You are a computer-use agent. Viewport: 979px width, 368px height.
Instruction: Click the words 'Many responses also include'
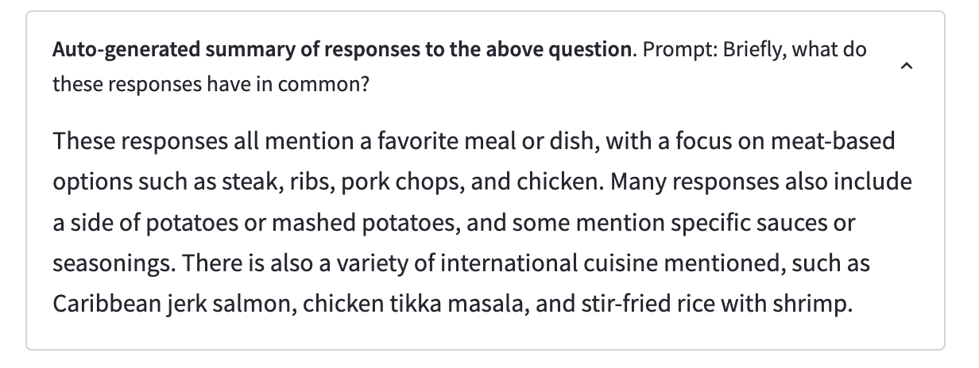click(x=762, y=182)
